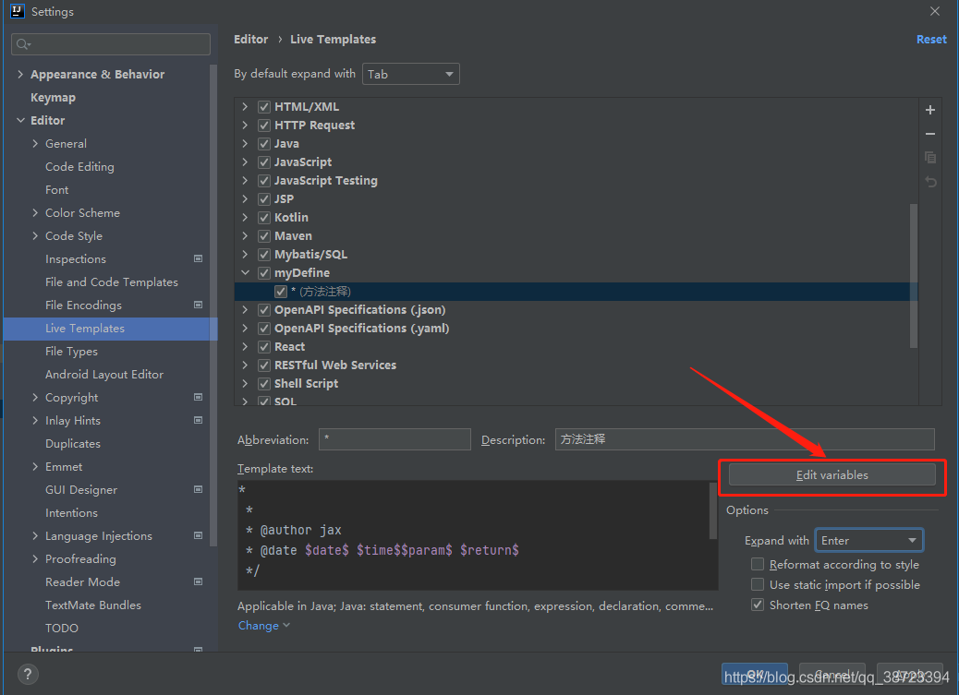Toggle the HTML/XML group checkbox
Image resolution: width=959 pixels, height=695 pixels.
coord(264,106)
